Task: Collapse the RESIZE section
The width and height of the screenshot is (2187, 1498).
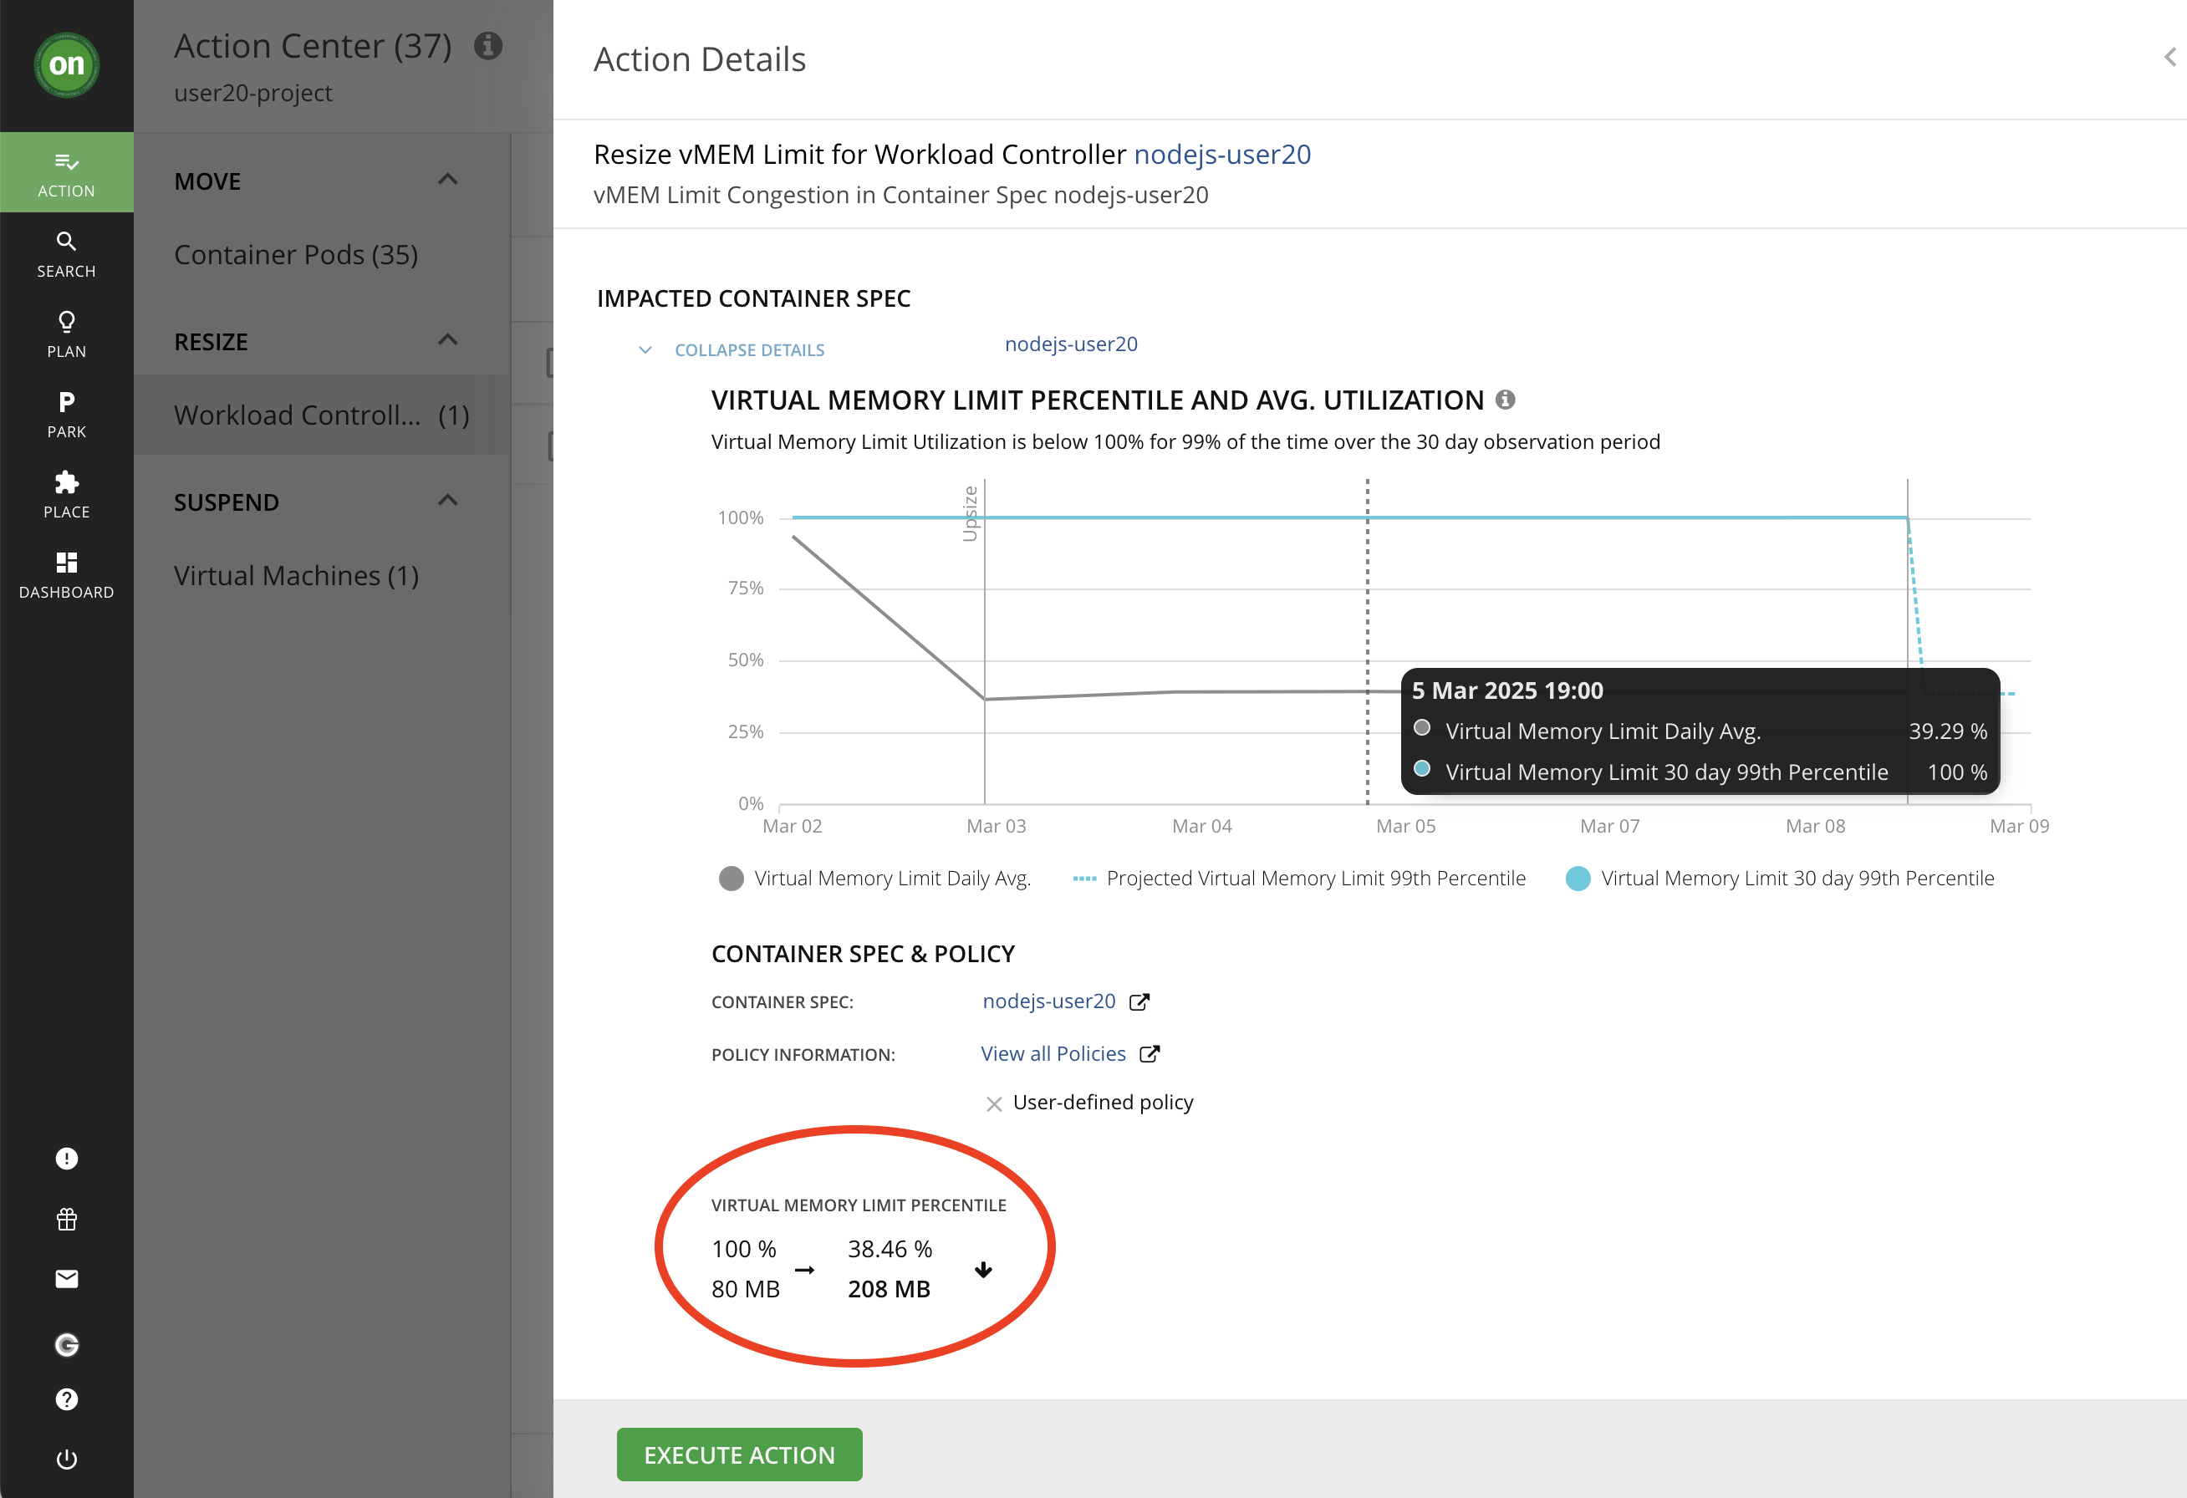Action: click(x=448, y=340)
